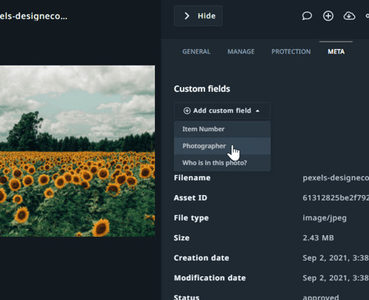
Task: Click the sunflower field image preview
Action: (77, 151)
